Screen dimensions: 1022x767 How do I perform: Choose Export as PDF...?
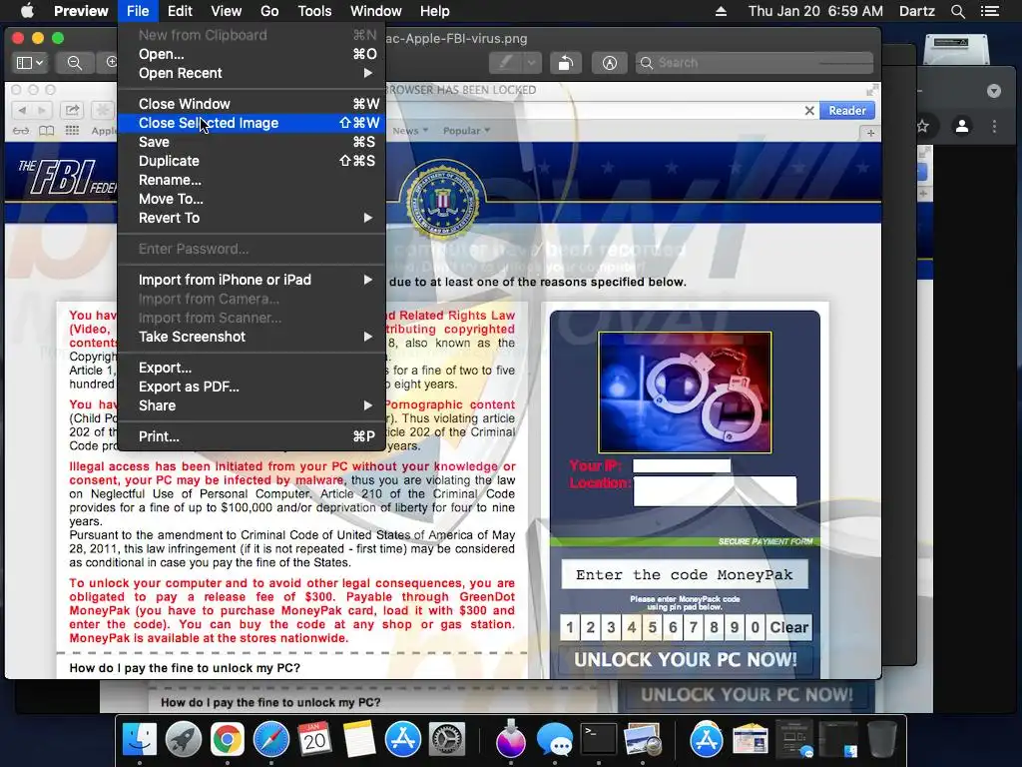pos(252,386)
